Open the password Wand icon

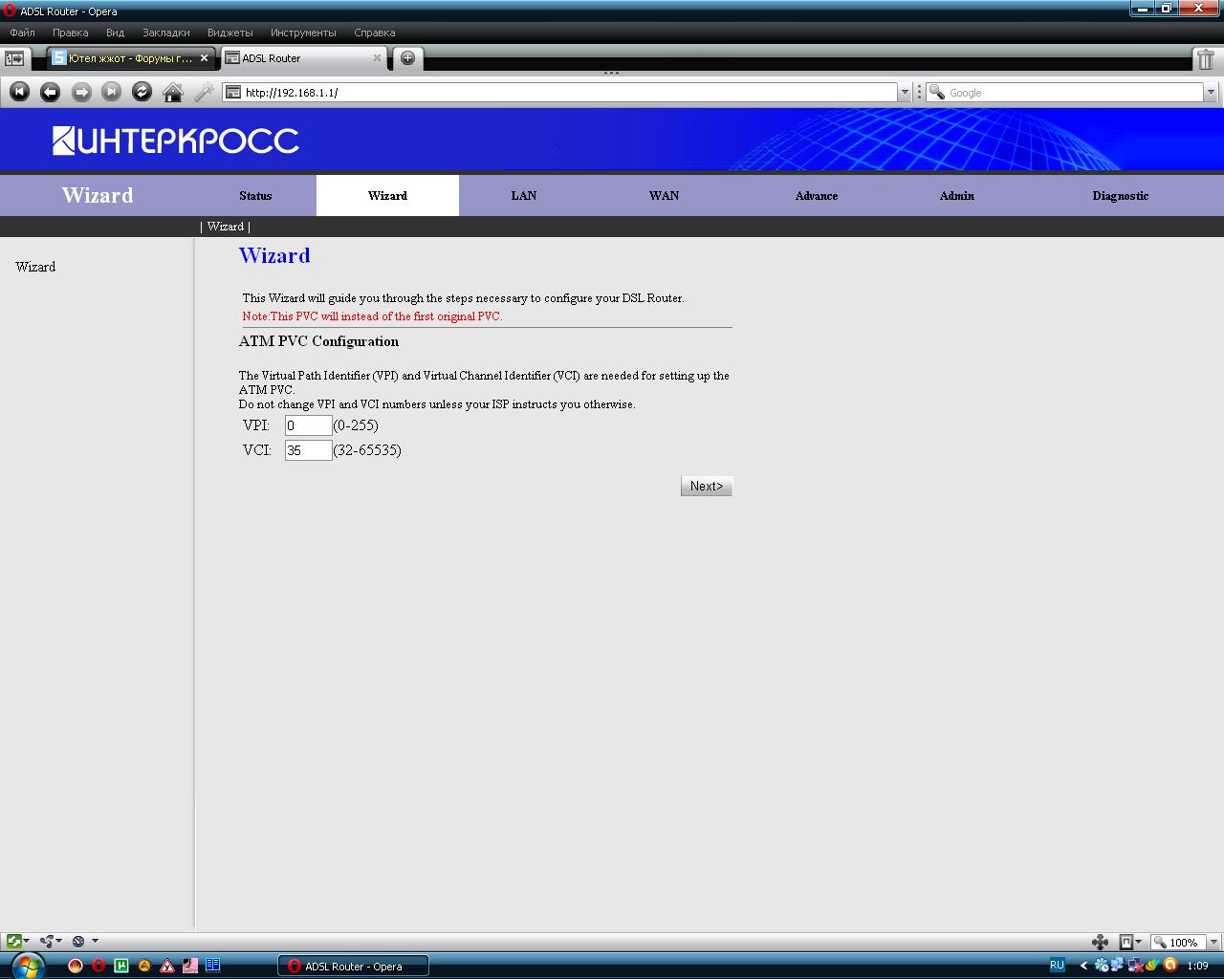204,92
